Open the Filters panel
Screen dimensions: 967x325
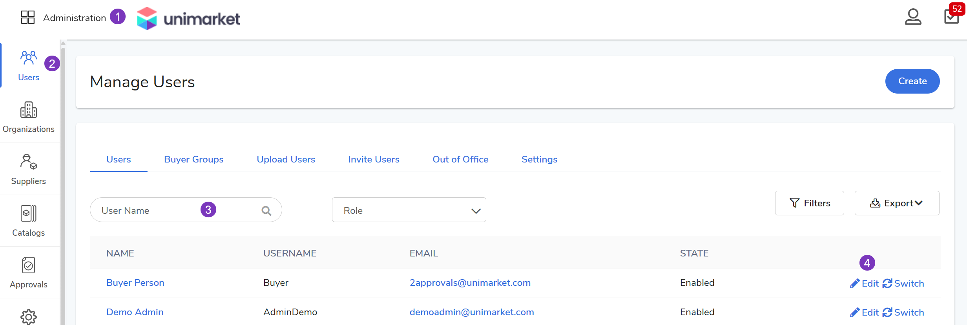coord(809,203)
